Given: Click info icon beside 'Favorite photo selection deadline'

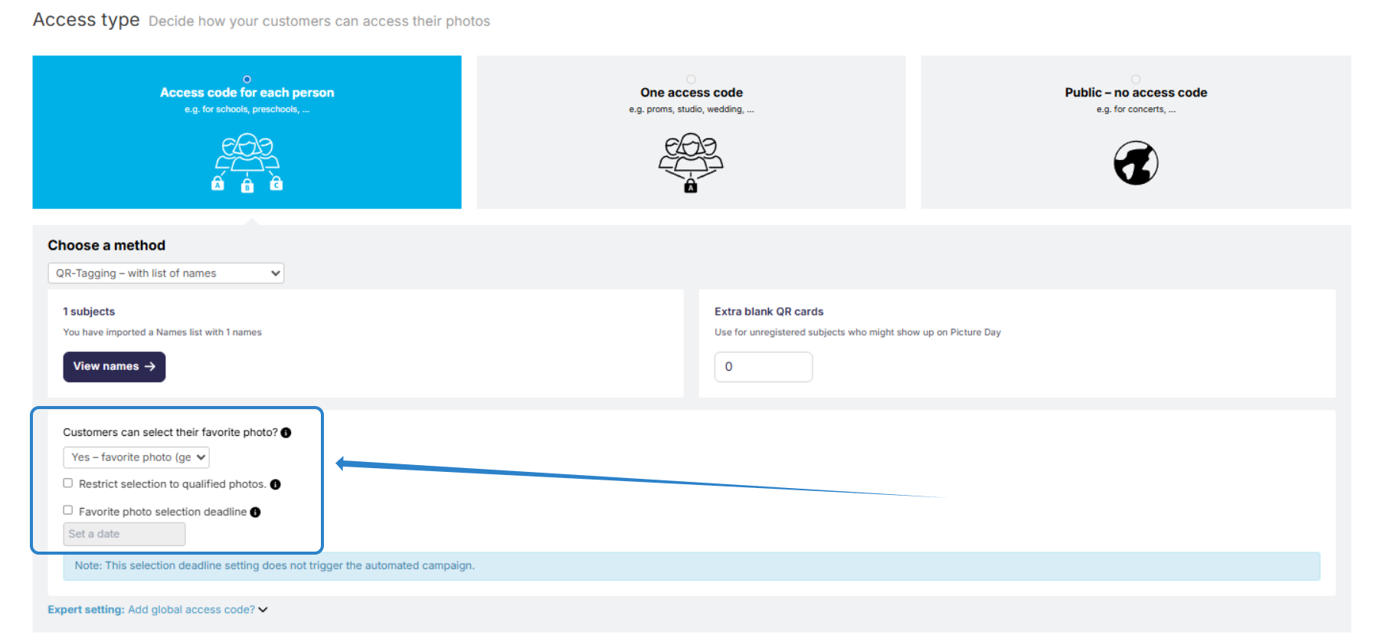Looking at the screenshot, I should tap(255, 512).
